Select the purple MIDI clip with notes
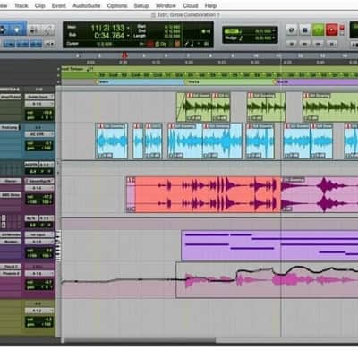Image resolution: width=358 pixels, height=358 pixels. pos(269,246)
